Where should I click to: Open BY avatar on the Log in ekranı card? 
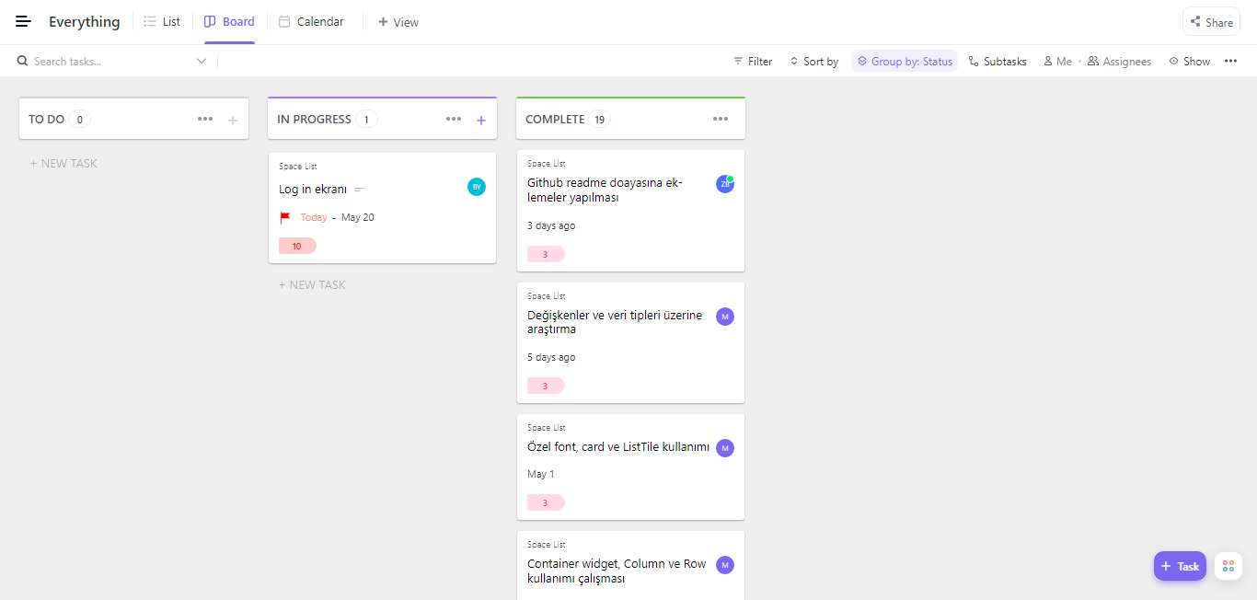click(x=477, y=187)
